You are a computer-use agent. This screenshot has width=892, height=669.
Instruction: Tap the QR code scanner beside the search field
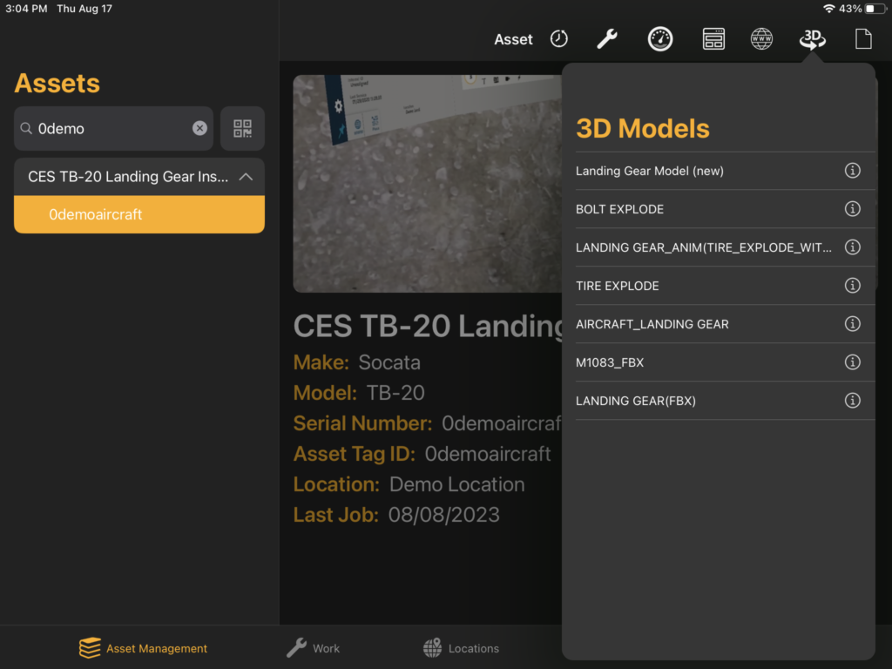(241, 128)
